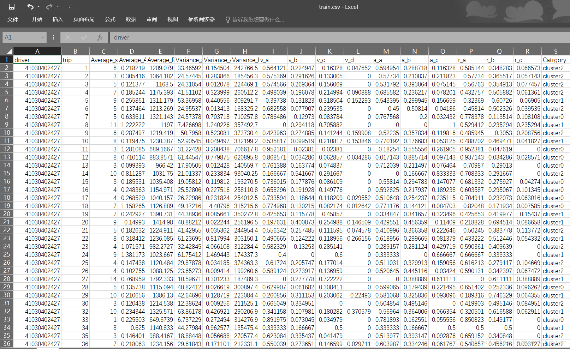Screen dimensions: 570x349
Task: Click cell with value 1414.98
Action: 160,222
